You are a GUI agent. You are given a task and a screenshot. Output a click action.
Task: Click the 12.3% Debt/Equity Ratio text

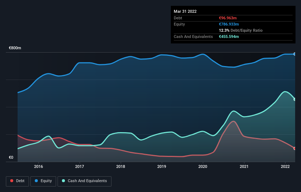pyautogui.click(x=241, y=30)
